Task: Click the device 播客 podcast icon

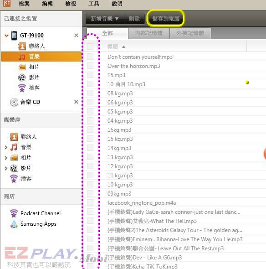Action: pyautogui.click(x=22, y=88)
